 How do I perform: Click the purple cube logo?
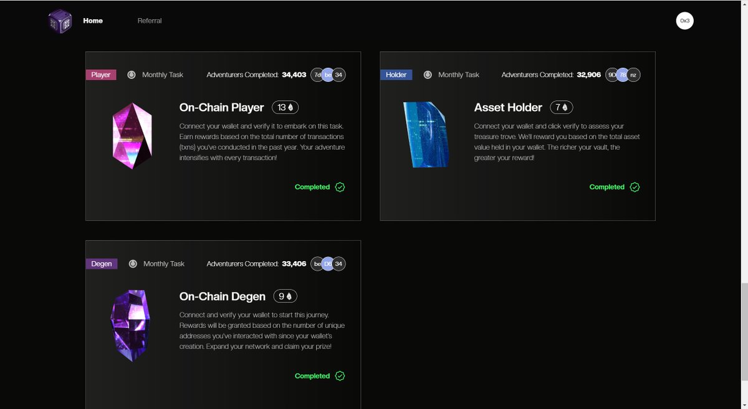[60, 21]
